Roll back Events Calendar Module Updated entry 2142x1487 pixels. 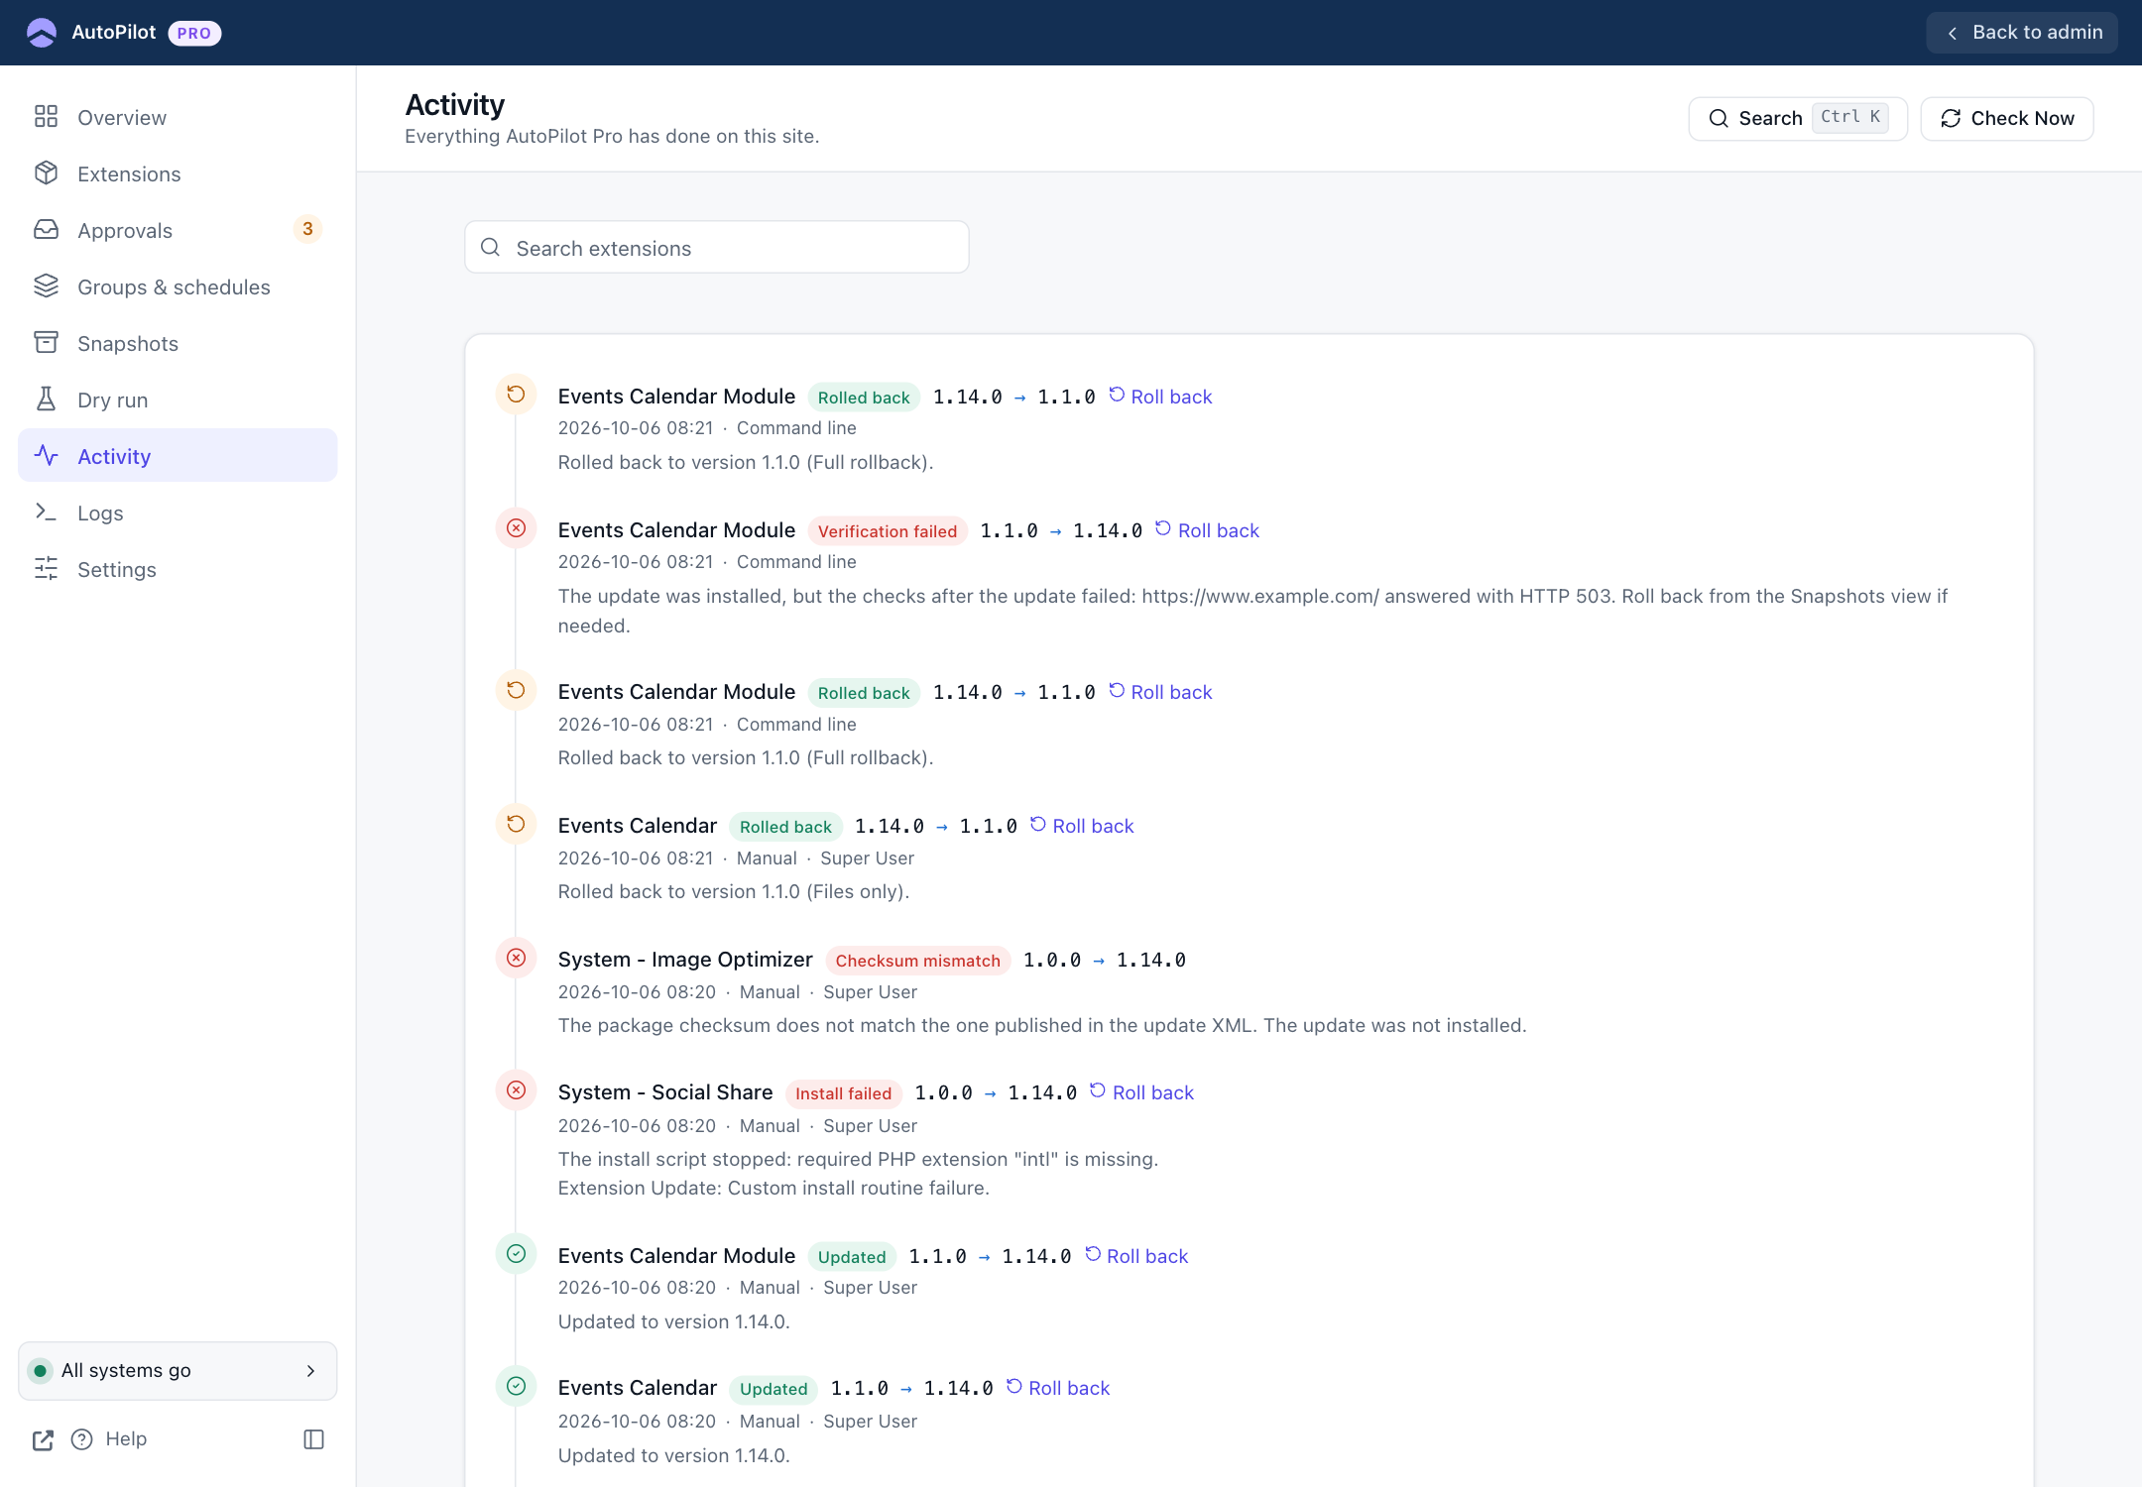coord(1136,1256)
